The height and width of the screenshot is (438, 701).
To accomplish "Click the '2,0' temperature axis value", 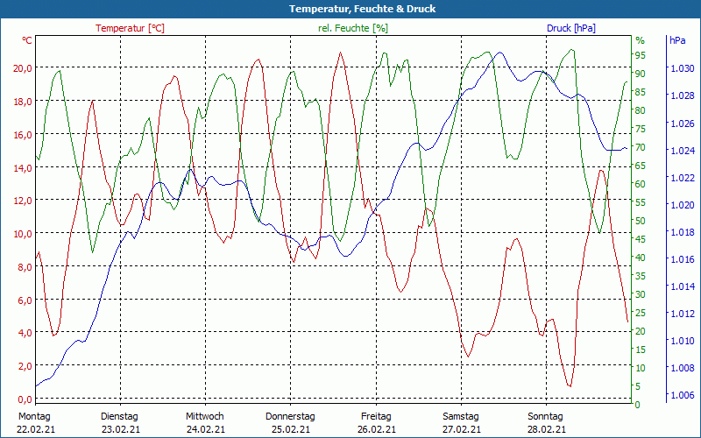I will [25, 365].
